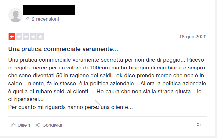
Task: Report the review using the flag icon
Action: coord(199,125)
